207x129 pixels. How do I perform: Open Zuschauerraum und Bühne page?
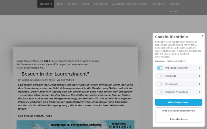coord(129,4)
